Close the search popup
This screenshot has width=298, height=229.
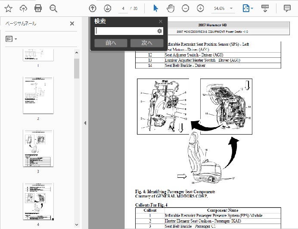pos(161,22)
